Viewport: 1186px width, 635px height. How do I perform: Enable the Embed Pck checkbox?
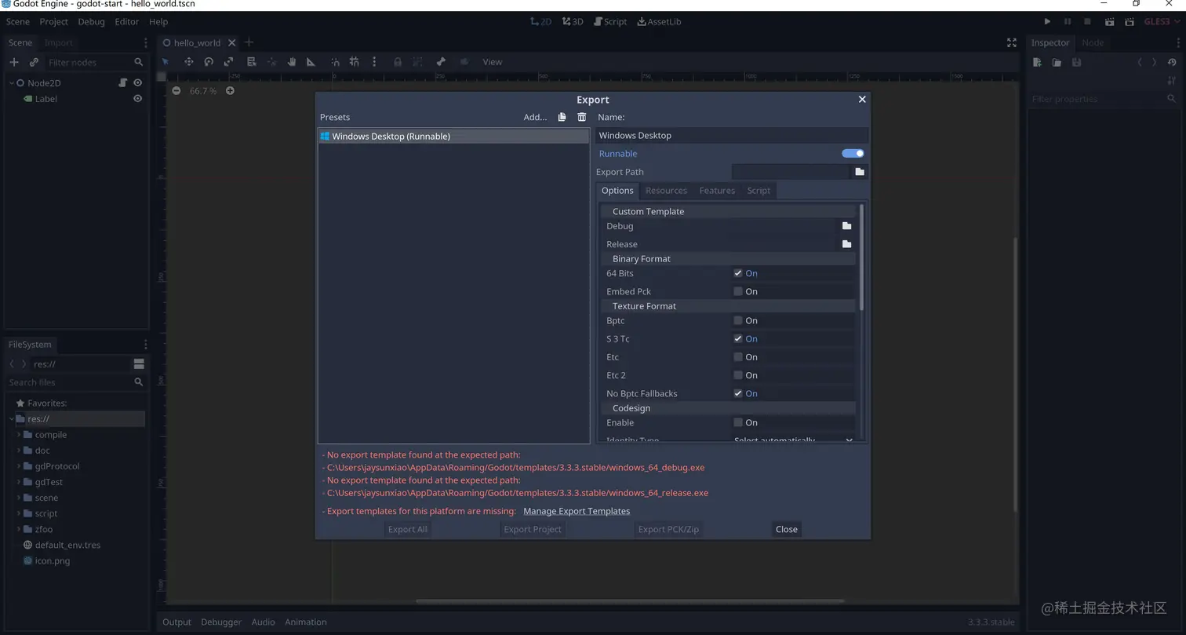click(x=738, y=291)
